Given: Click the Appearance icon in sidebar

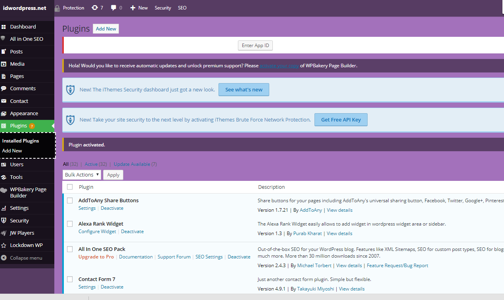Looking at the screenshot, I should point(4,114).
